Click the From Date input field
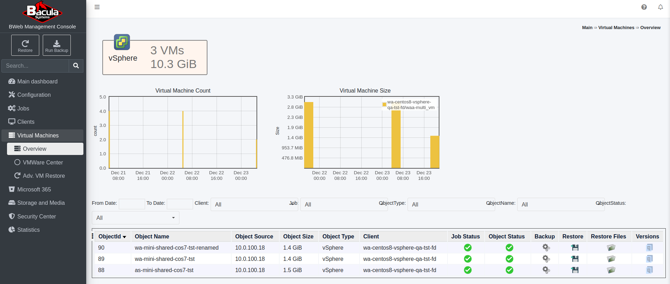The height and width of the screenshot is (284, 670). [132, 204]
